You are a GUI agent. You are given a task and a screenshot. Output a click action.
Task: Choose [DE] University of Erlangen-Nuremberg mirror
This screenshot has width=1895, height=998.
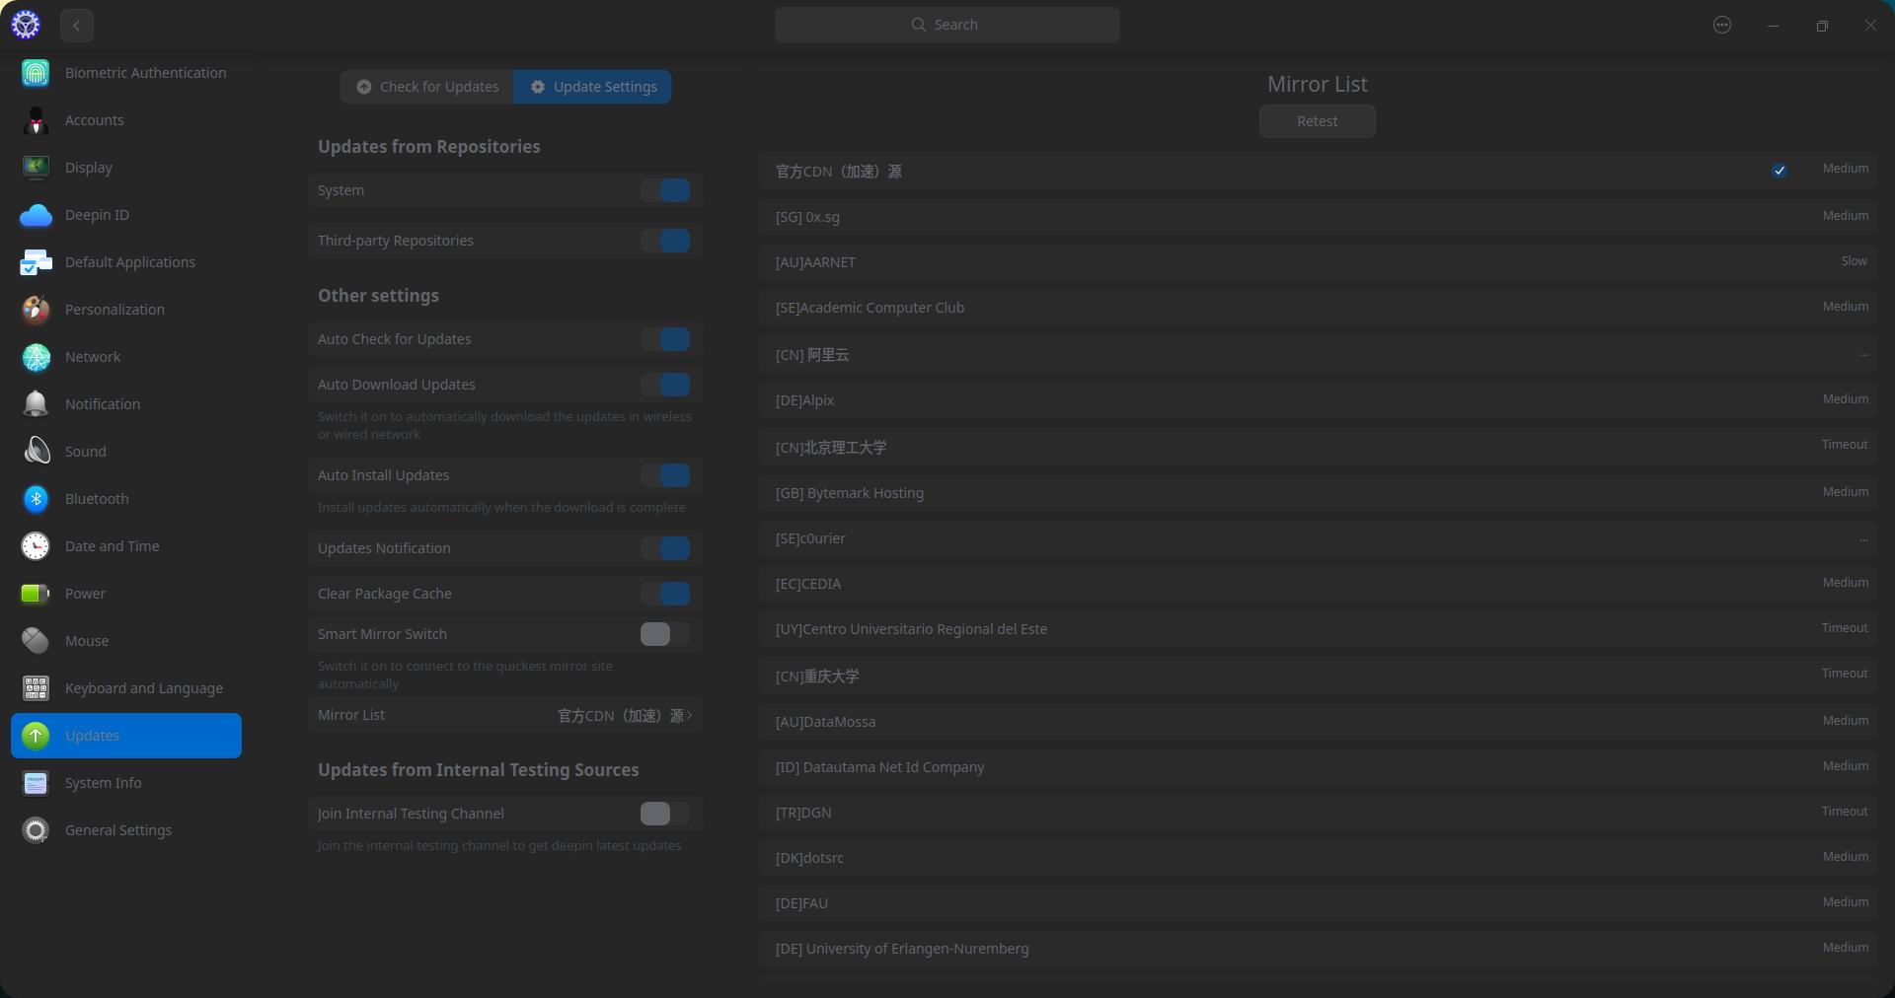click(x=1318, y=949)
